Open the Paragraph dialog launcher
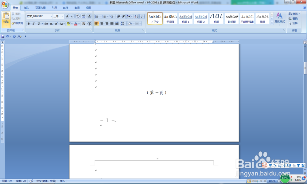 [143, 30]
